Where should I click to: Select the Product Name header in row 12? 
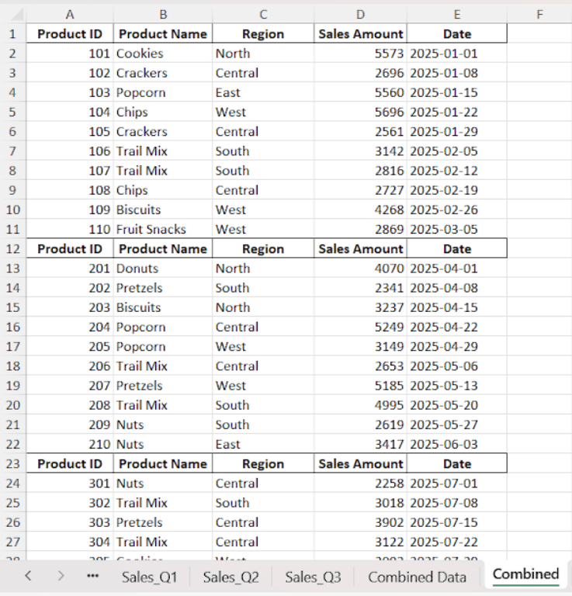163,248
